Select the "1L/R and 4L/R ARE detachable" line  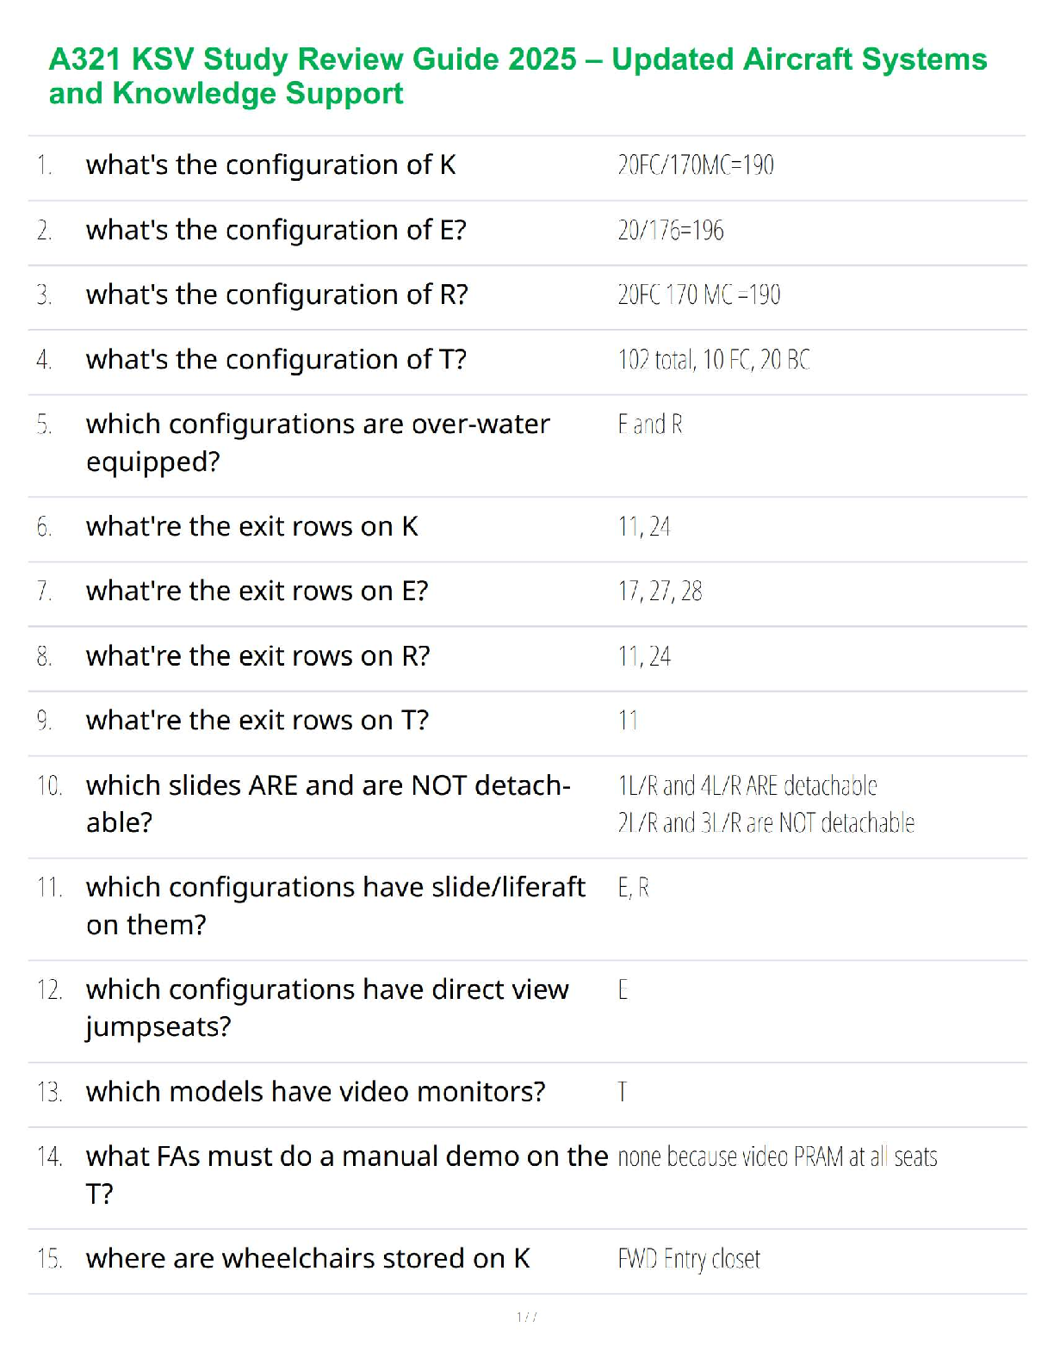click(x=747, y=785)
